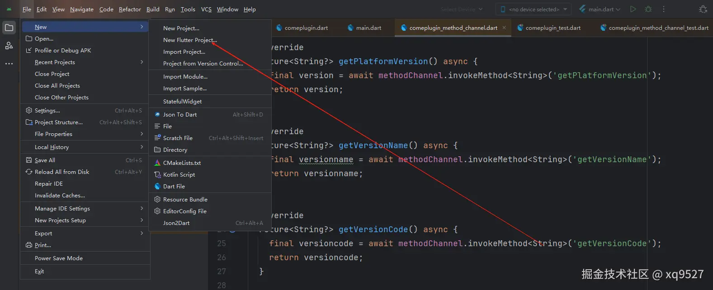Open the Edit menu

(42, 9)
